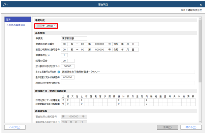Click 経営規模等評価等対象建設業 cell under 建
This screenshot has height=134, width=206.
click(68, 104)
